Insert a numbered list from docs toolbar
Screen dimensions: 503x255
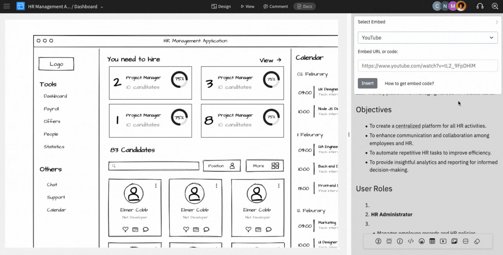tap(378, 241)
